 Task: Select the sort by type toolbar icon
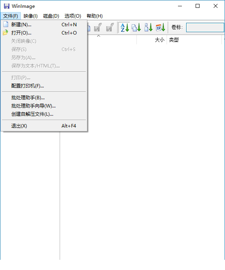(x=136, y=27)
